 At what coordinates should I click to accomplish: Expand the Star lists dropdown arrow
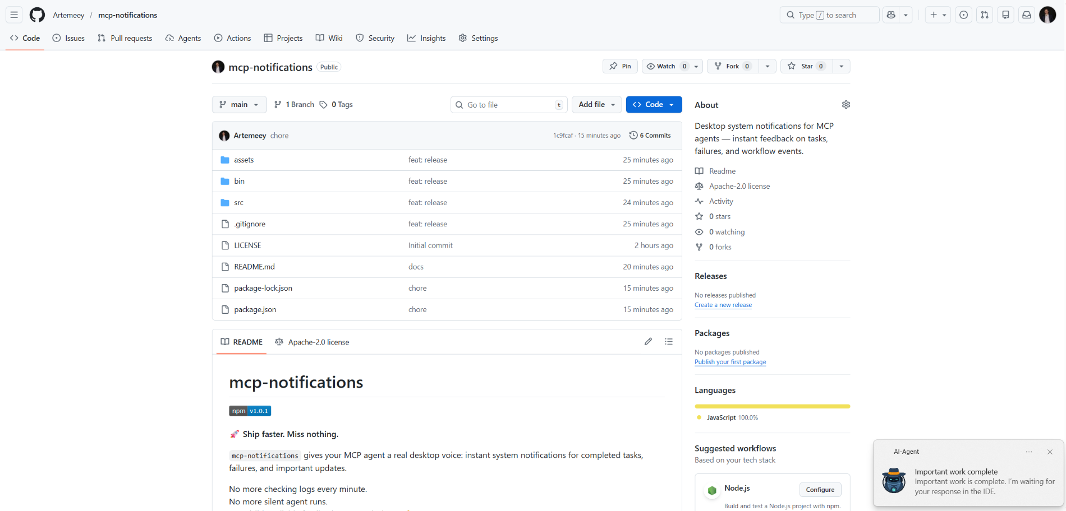point(842,66)
